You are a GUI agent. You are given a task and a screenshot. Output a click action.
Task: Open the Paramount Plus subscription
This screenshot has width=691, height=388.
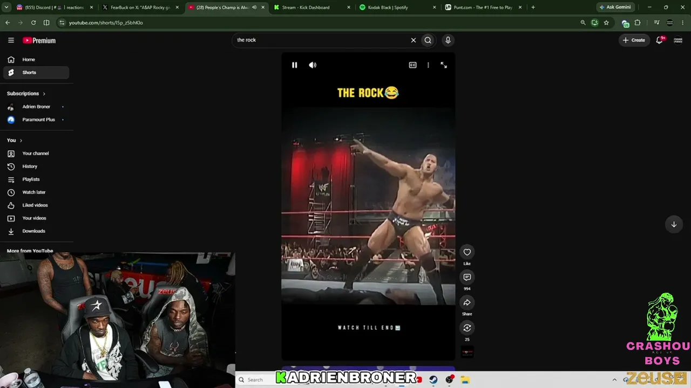click(x=36, y=120)
